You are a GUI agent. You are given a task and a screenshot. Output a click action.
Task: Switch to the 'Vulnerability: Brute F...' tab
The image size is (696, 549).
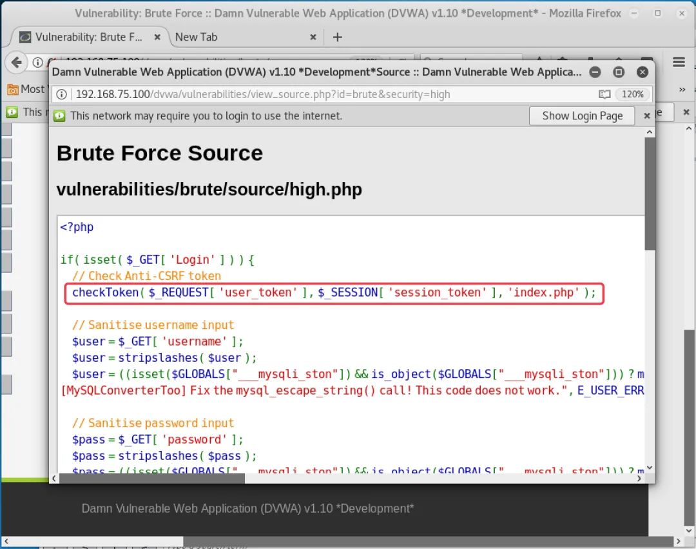pyautogui.click(x=89, y=37)
